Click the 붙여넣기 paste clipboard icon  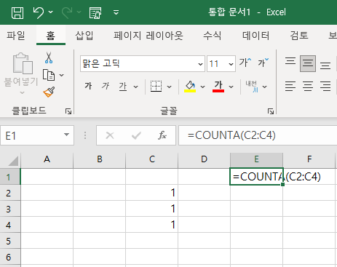point(23,63)
